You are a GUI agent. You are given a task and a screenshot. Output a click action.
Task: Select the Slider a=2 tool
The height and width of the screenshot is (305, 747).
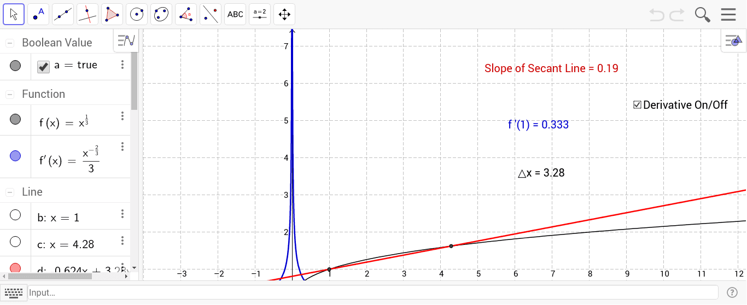[x=260, y=14]
